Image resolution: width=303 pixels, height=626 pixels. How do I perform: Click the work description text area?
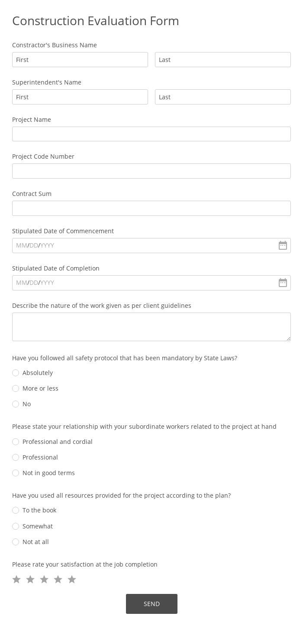pyautogui.click(x=151, y=326)
